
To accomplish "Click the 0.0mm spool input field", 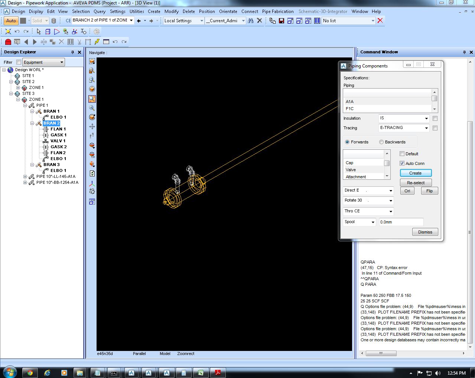I will (x=401, y=222).
